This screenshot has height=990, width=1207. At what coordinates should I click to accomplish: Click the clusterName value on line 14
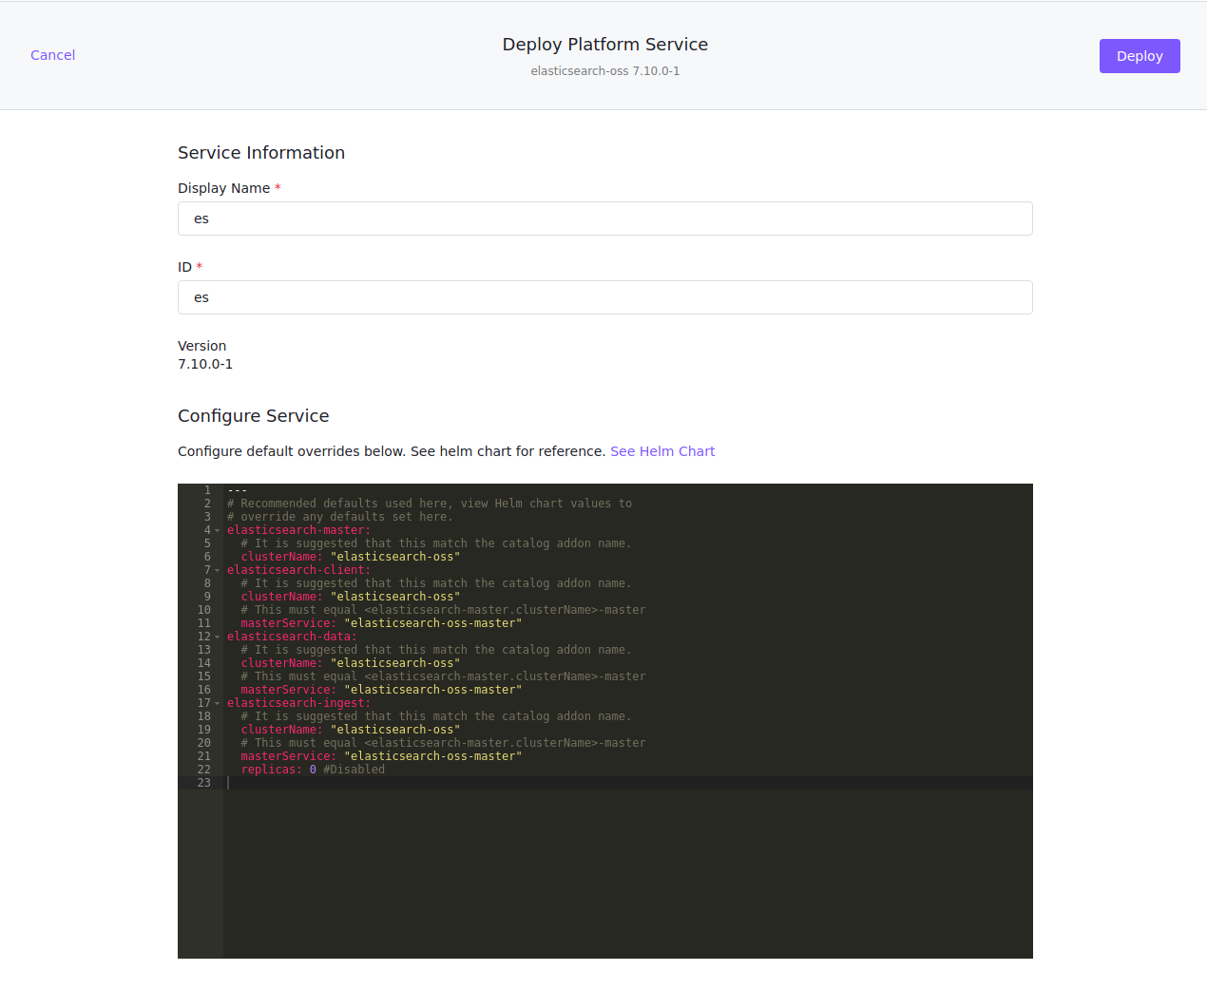coord(395,663)
